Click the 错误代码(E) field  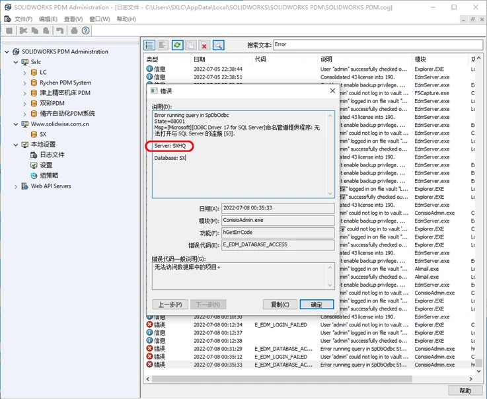pyautogui.click(x=278, y=244)
